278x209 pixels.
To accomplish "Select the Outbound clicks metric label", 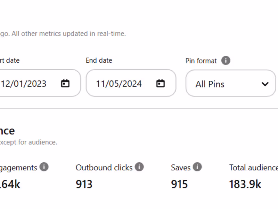I will click(x=104, y=168).
